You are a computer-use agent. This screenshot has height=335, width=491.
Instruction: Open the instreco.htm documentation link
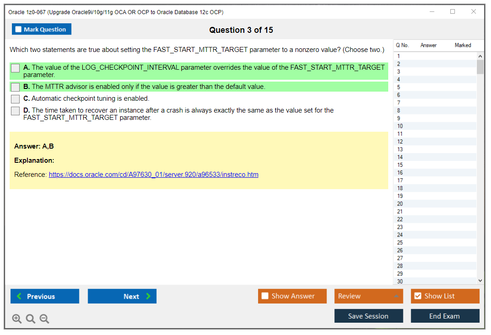tap(153, 175)
